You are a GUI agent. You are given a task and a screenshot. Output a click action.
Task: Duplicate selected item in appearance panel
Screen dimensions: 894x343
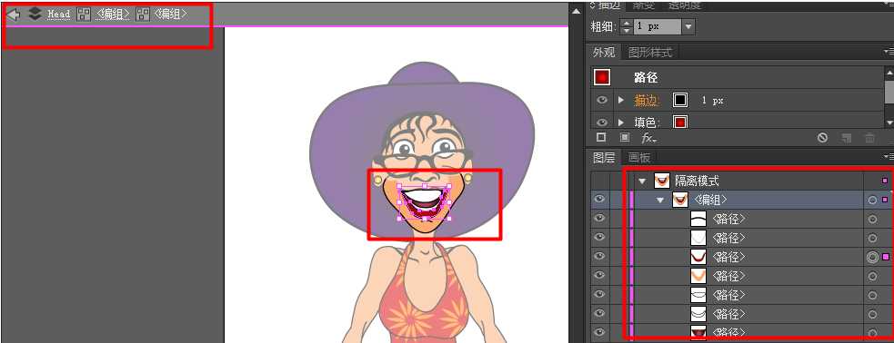coord(847,138)
